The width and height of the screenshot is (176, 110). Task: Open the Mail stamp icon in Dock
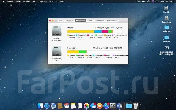(x=53, y=106)
